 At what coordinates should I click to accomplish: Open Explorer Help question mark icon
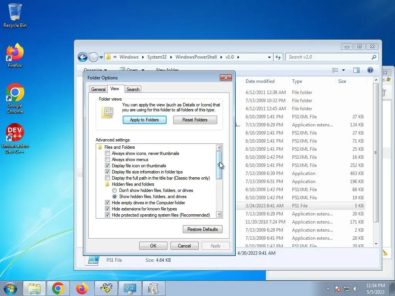(370, 70)
